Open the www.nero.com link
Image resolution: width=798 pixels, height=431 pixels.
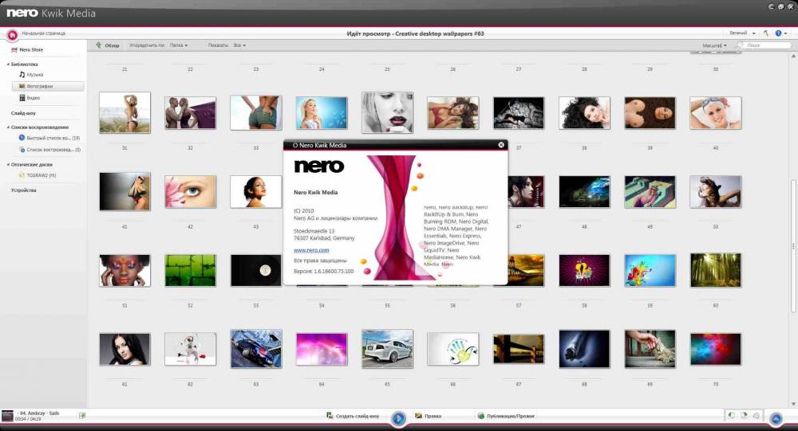click(x=311, y=250)
